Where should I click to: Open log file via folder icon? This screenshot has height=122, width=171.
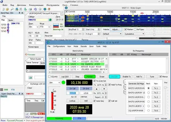(x=7, y=9)
